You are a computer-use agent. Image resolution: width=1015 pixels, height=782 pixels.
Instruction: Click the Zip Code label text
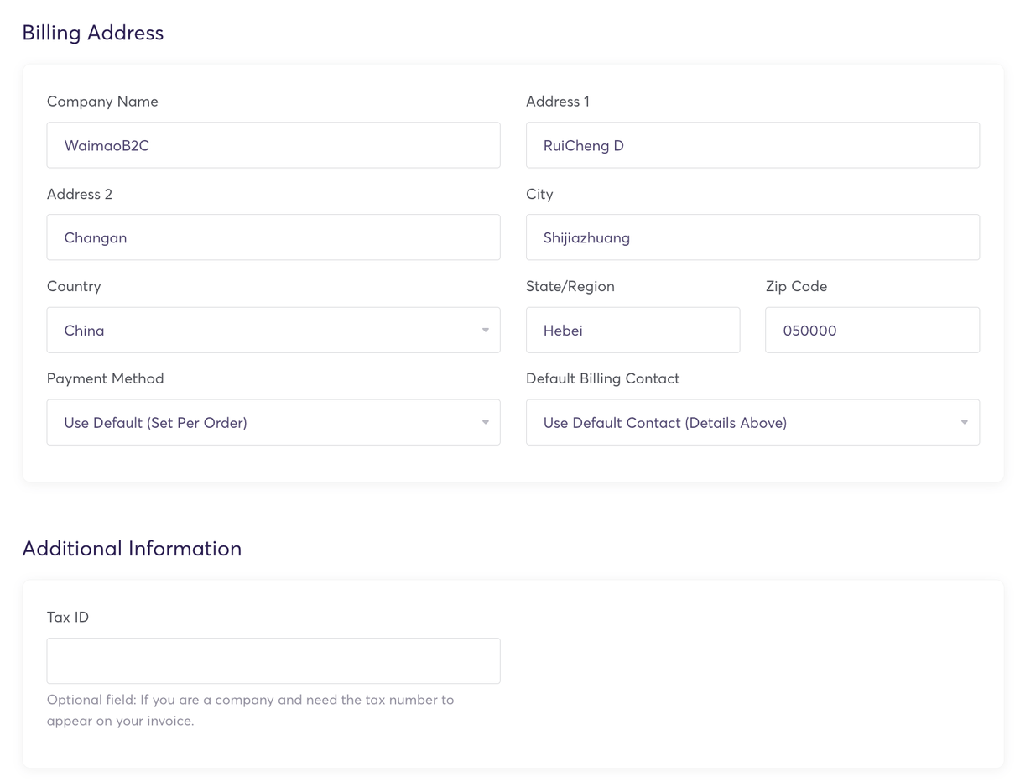point(796,286)
